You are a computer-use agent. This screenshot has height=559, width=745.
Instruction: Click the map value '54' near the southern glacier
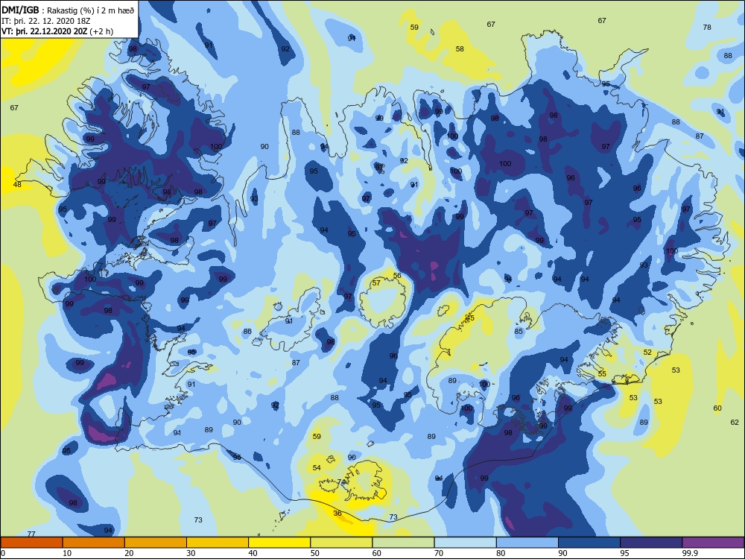pos(317,468)
